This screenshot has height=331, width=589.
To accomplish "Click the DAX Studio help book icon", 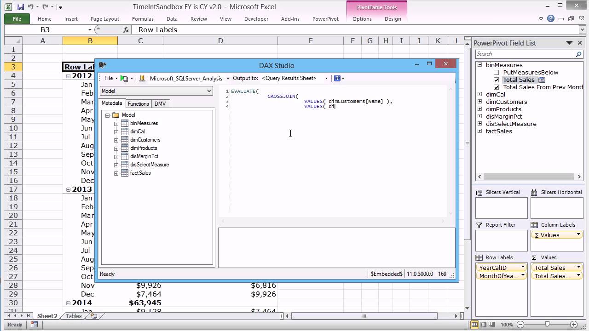I will pos(337,78).
